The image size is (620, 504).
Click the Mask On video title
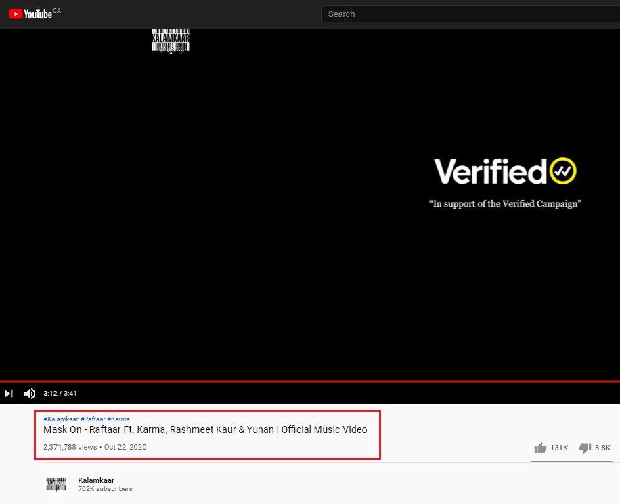point(205,429)
